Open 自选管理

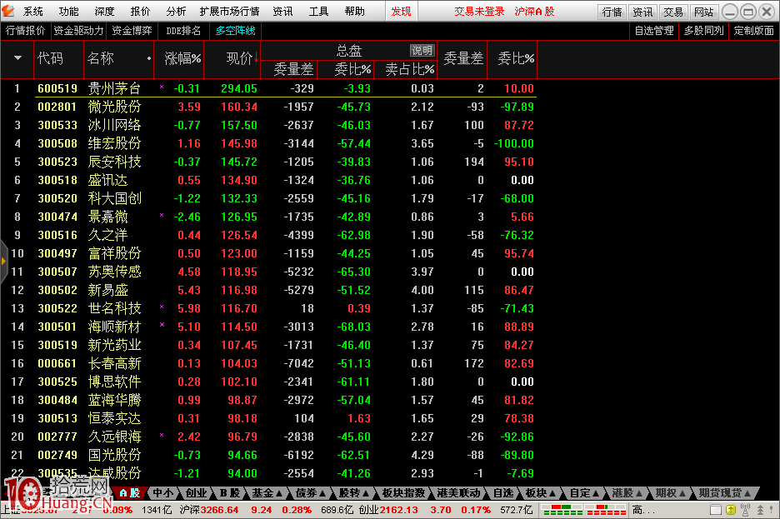coord(654,31)
